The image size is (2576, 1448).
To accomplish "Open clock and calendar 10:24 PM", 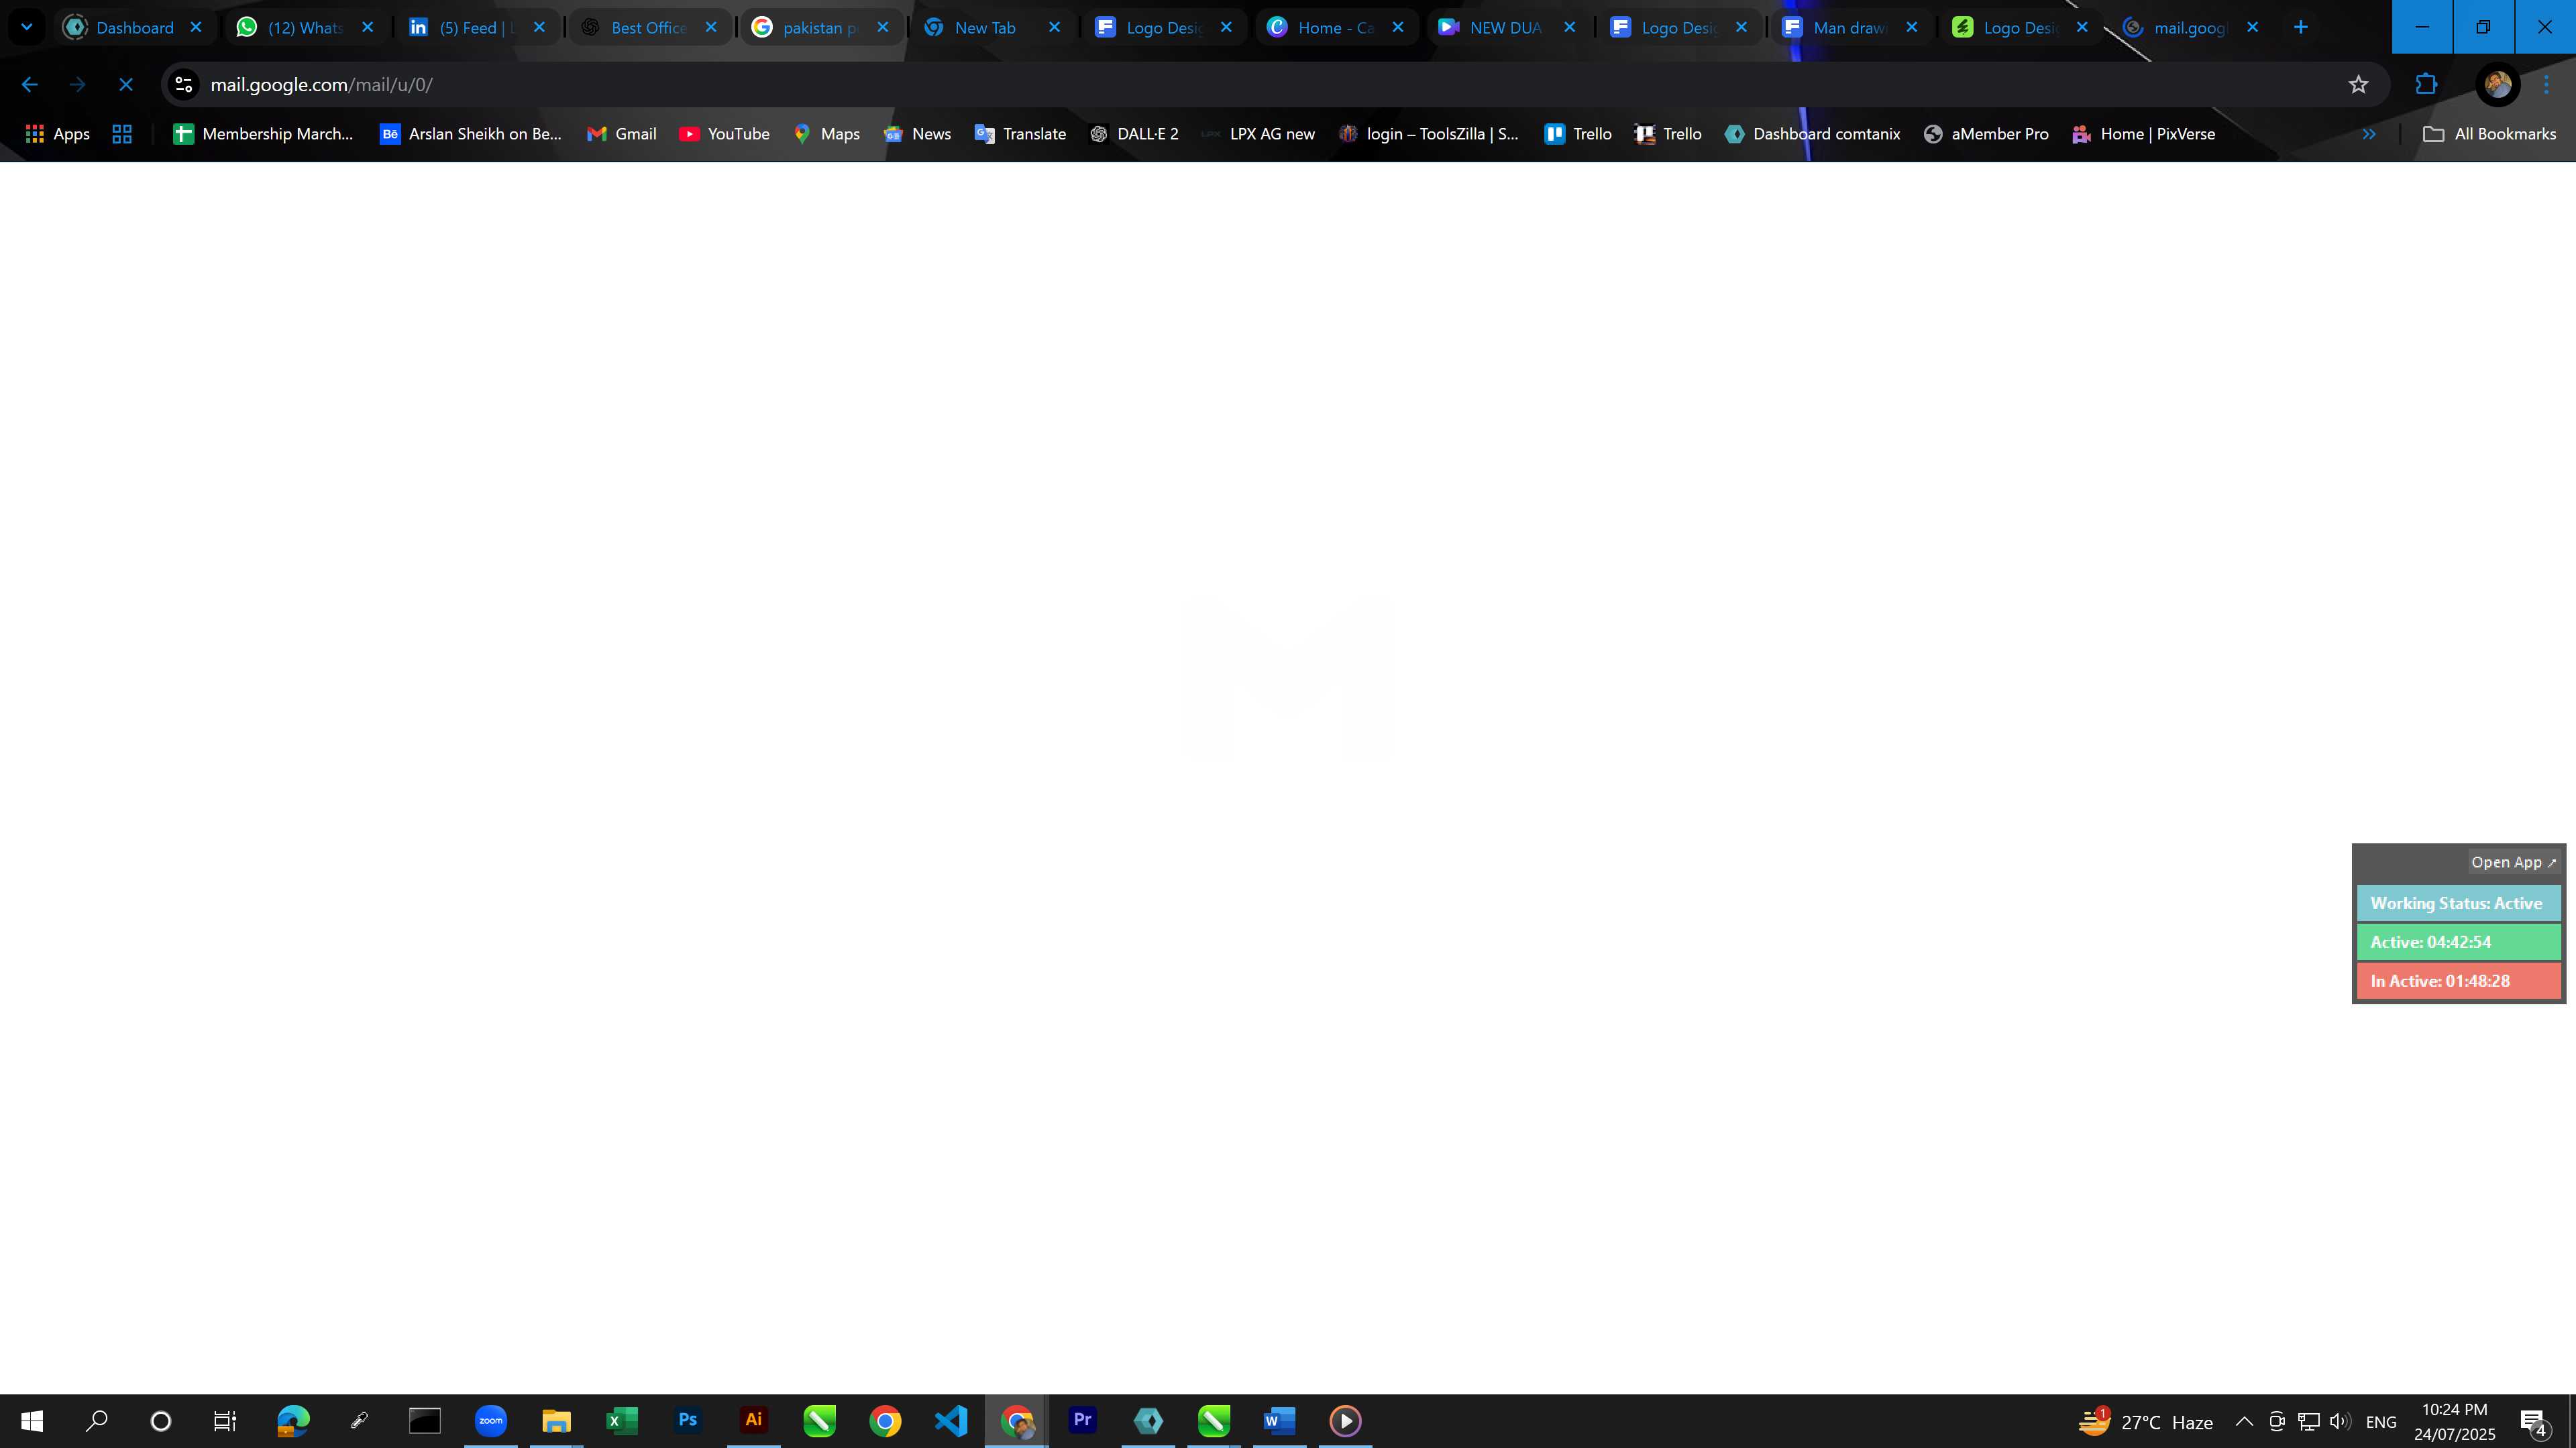I will tap(2454, 1421).
